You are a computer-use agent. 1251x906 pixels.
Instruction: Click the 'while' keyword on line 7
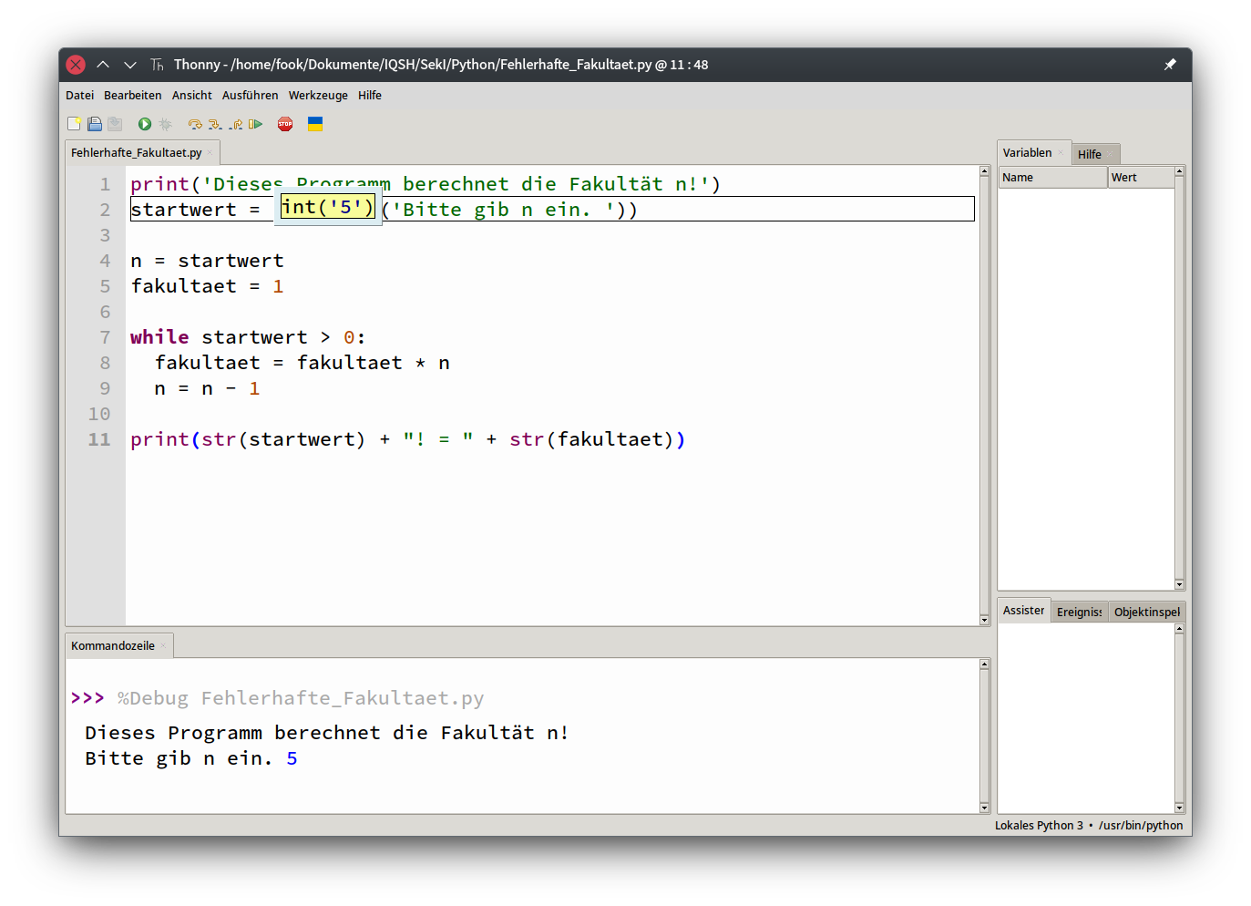click(159, 337)
